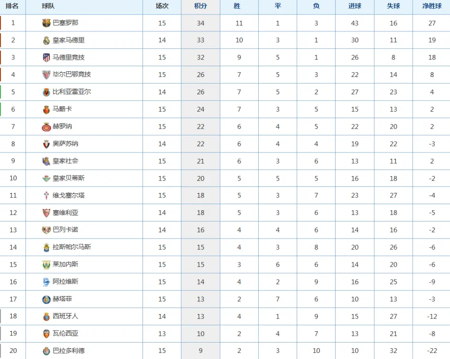
Task: Click the Celta Vigo crest icon
Action: (x=46, y=196)
